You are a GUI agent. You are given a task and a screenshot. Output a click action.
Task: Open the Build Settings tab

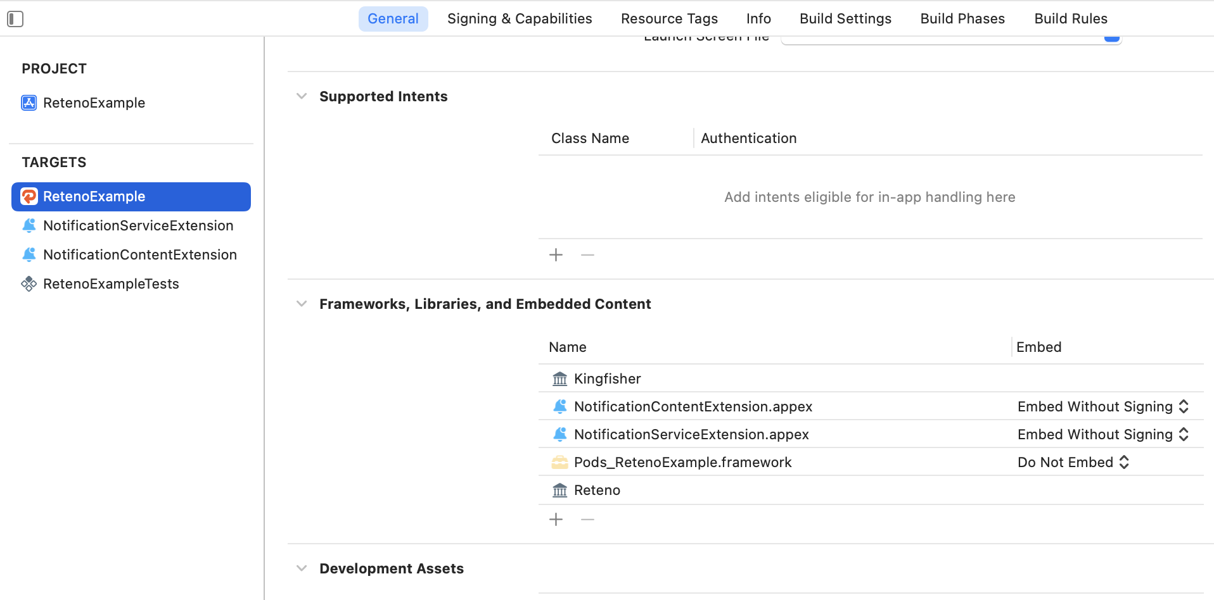(845, 19)
